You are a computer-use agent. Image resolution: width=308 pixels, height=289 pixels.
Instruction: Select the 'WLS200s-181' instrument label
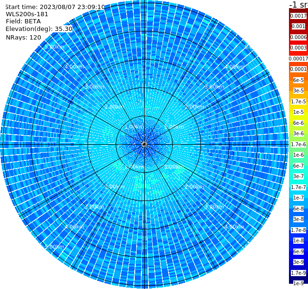(27, 14)
